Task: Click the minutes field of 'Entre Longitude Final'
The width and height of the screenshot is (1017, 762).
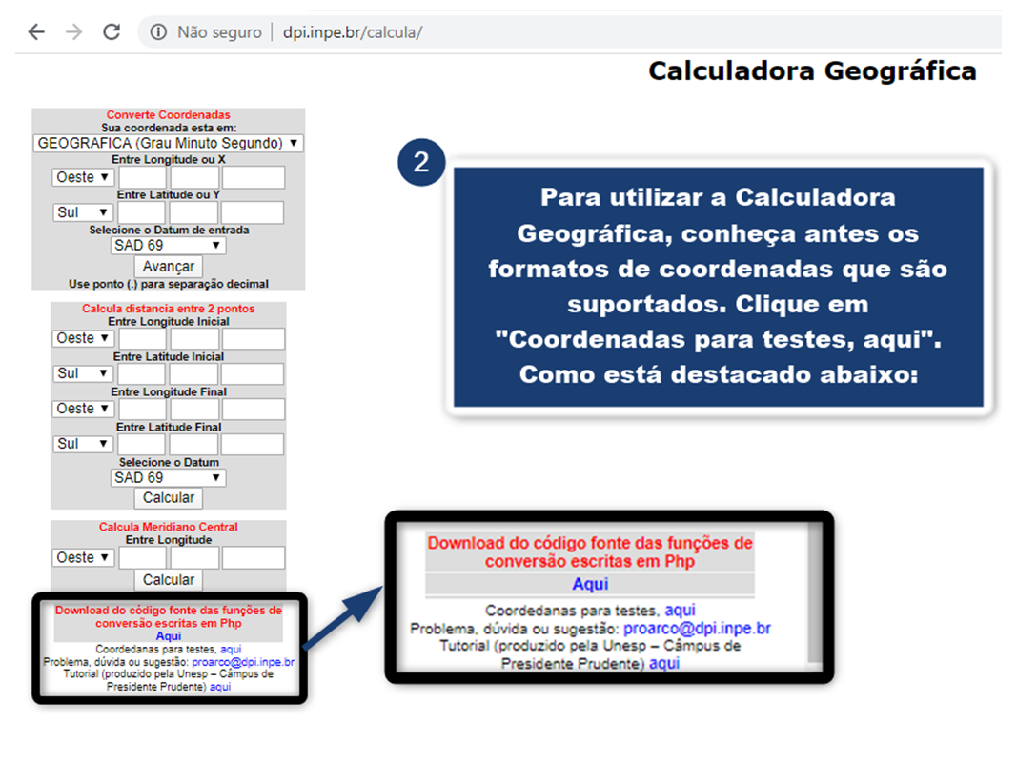Action: [x=194, y=409]
